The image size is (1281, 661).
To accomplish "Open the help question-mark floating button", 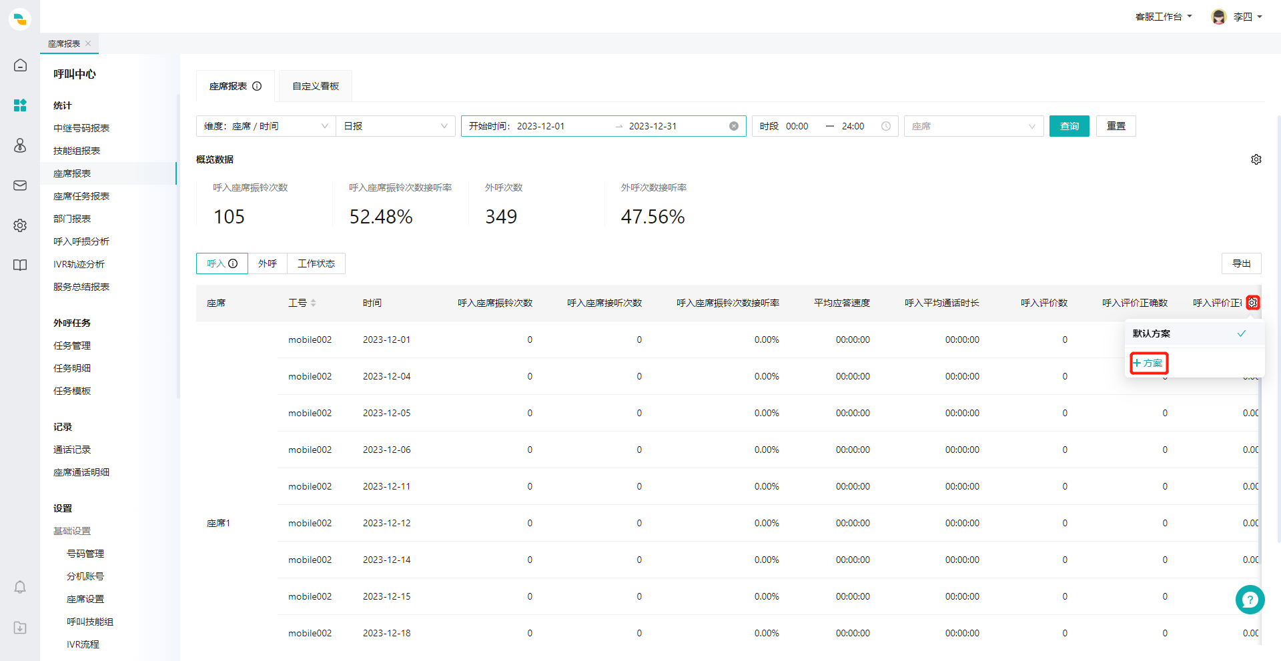I will 1250,600.
